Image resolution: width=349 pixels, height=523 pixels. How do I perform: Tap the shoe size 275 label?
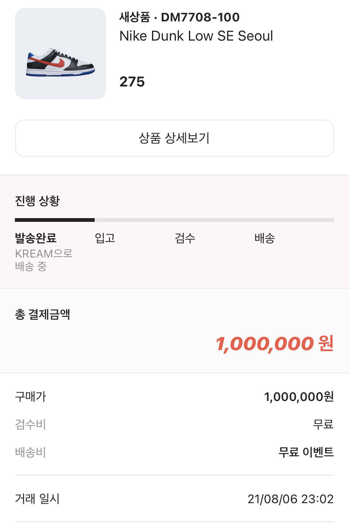coord(132,82)
